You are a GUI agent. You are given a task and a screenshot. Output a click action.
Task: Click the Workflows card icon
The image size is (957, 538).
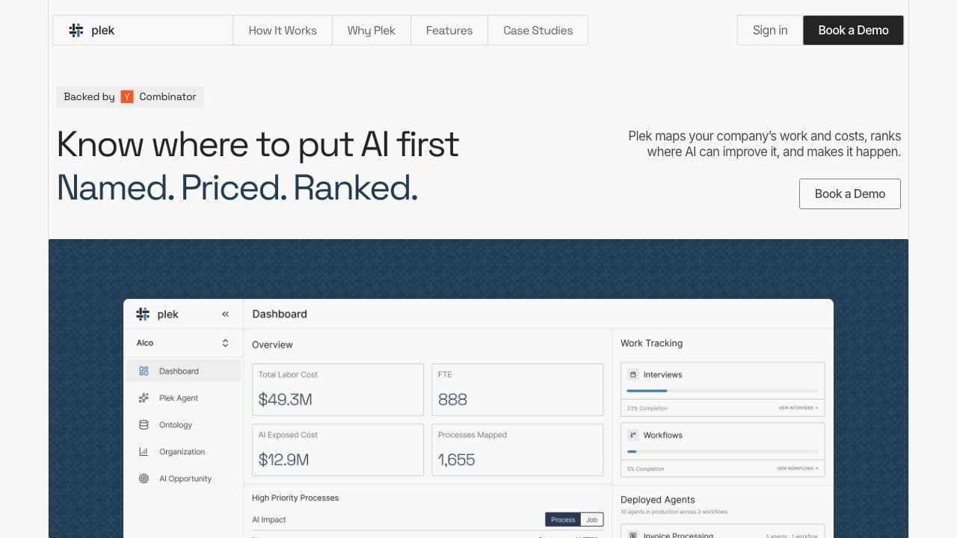(633, 435)
